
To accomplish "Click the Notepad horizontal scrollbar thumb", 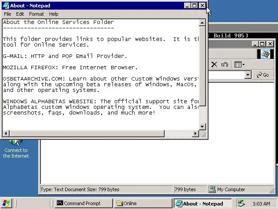I will tap(87, 133).
